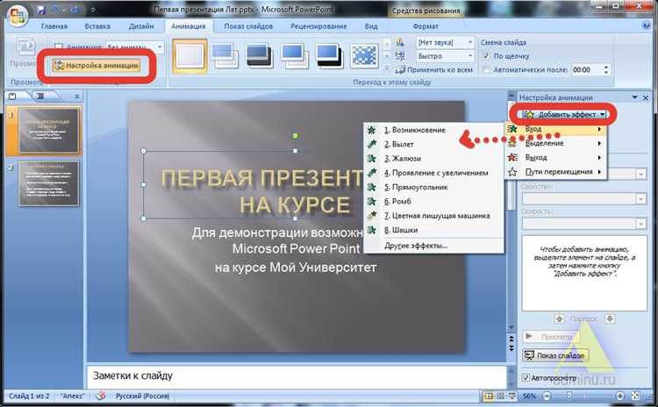Select the second slide thumbnail
This screenshot has height=407, width=658.
(x=48, y=183)
